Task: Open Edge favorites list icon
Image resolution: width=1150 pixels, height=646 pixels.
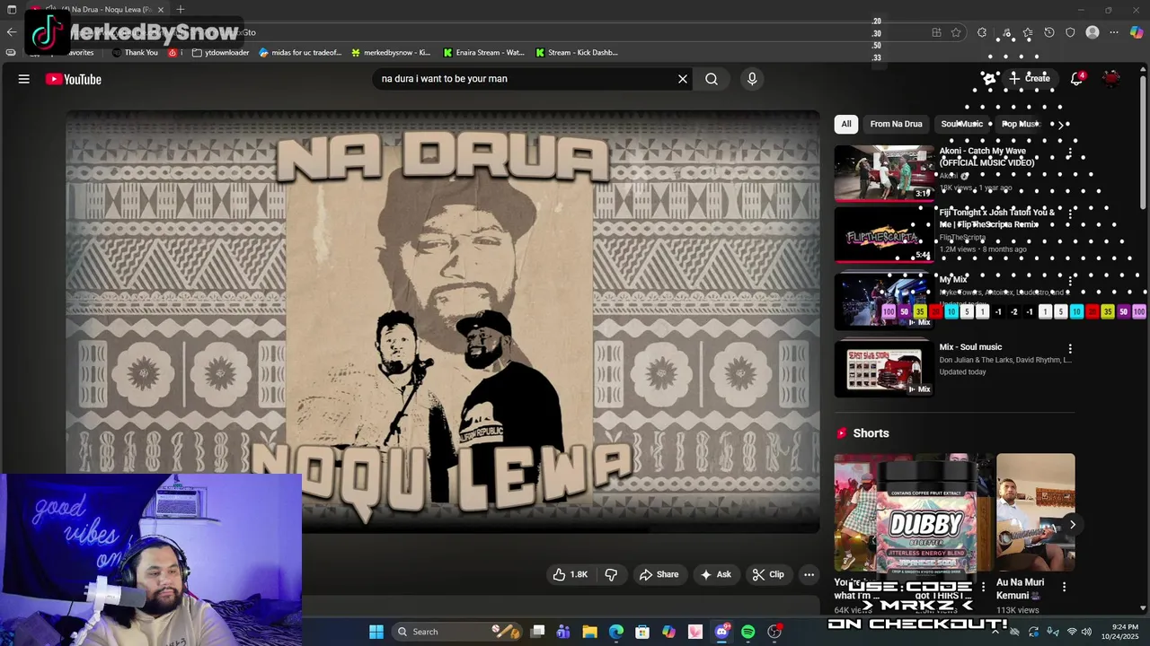Action: (x=1027, y=32)
